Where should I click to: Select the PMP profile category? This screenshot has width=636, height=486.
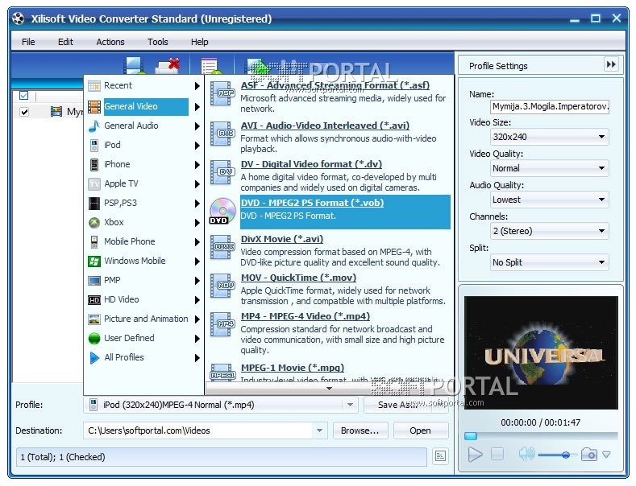pos(144,280)
